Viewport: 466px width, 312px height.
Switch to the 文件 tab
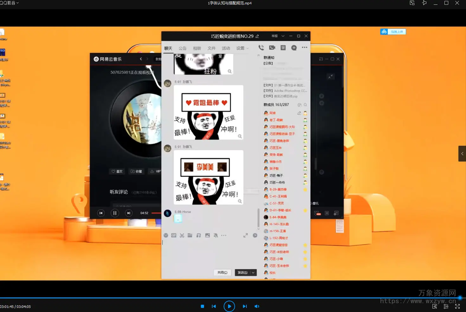pos(211,48)
